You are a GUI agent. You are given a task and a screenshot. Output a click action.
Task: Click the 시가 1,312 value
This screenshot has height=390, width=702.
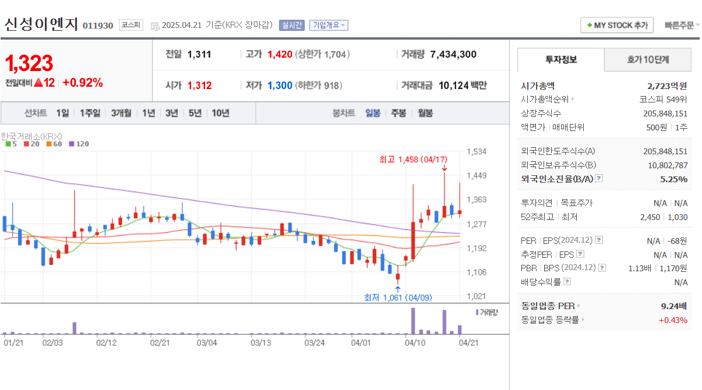tap(199, 86)
